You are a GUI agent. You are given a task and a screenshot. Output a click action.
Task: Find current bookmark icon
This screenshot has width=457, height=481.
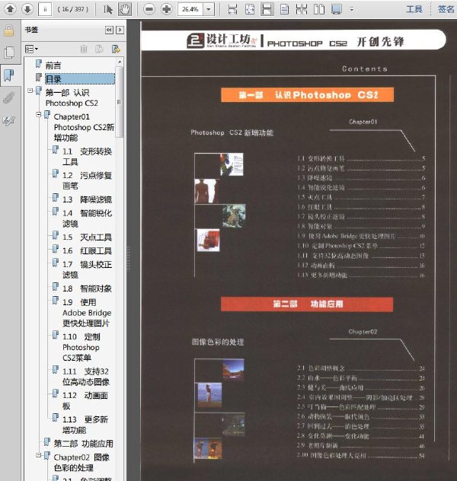pyautogui.click(x=116, y=49)
